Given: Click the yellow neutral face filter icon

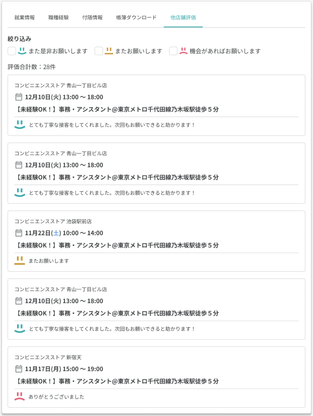Looking at the screenshot, I should [x=109, y=51].
